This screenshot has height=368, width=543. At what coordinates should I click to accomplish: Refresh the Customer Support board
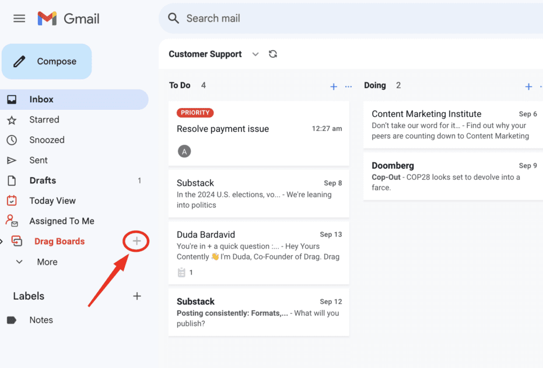coord(273,54)
